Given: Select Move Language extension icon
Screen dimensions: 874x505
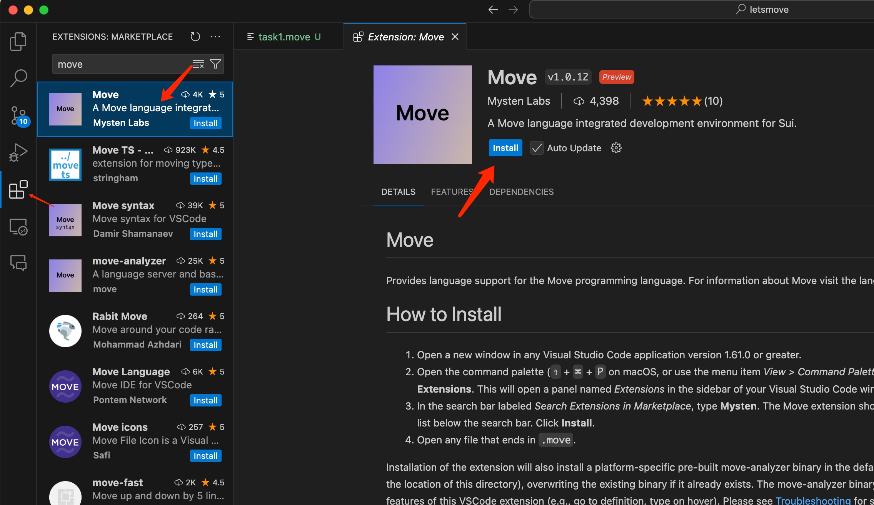Looking at the screenshot, I should [65, 386].
